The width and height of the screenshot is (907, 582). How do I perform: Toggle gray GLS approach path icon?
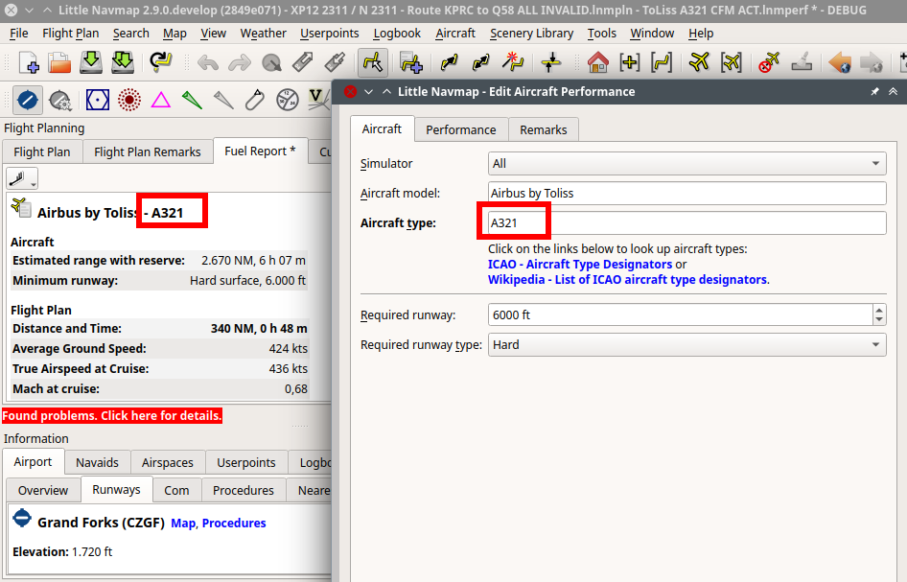pyautogui.click(x=223, y=100)
